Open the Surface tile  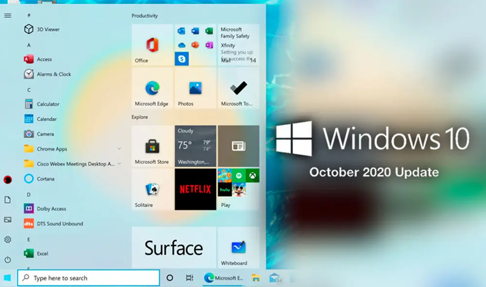click(x=174, y=247)
